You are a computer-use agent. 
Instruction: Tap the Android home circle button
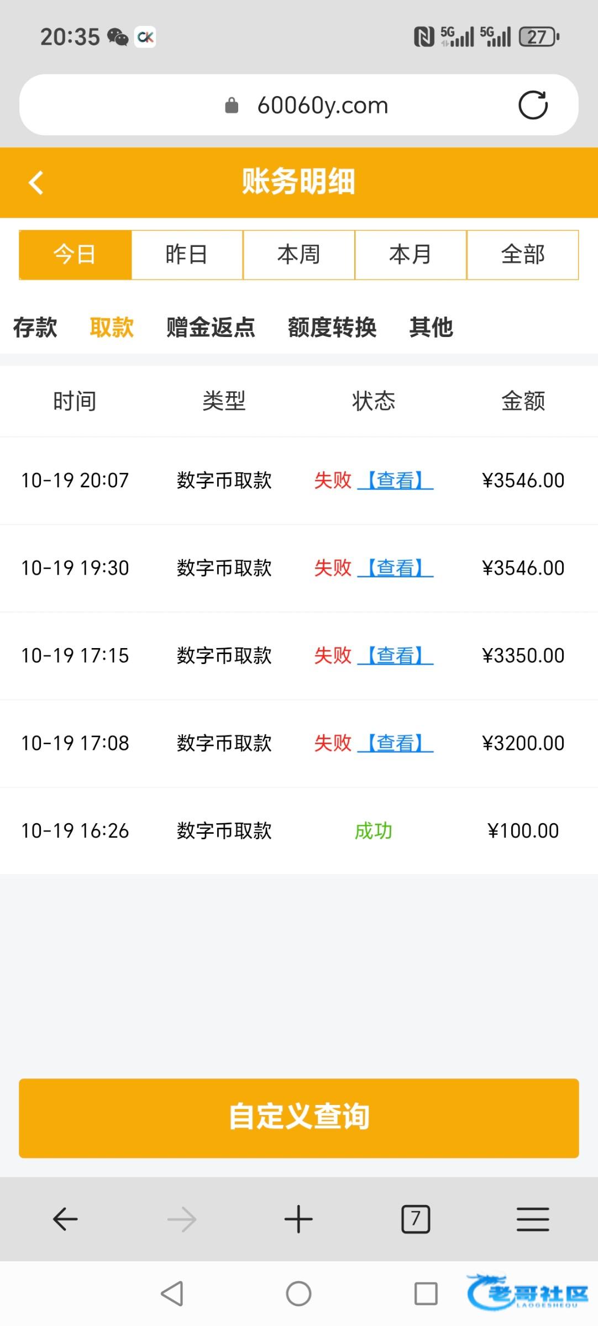pos(298,1293)
